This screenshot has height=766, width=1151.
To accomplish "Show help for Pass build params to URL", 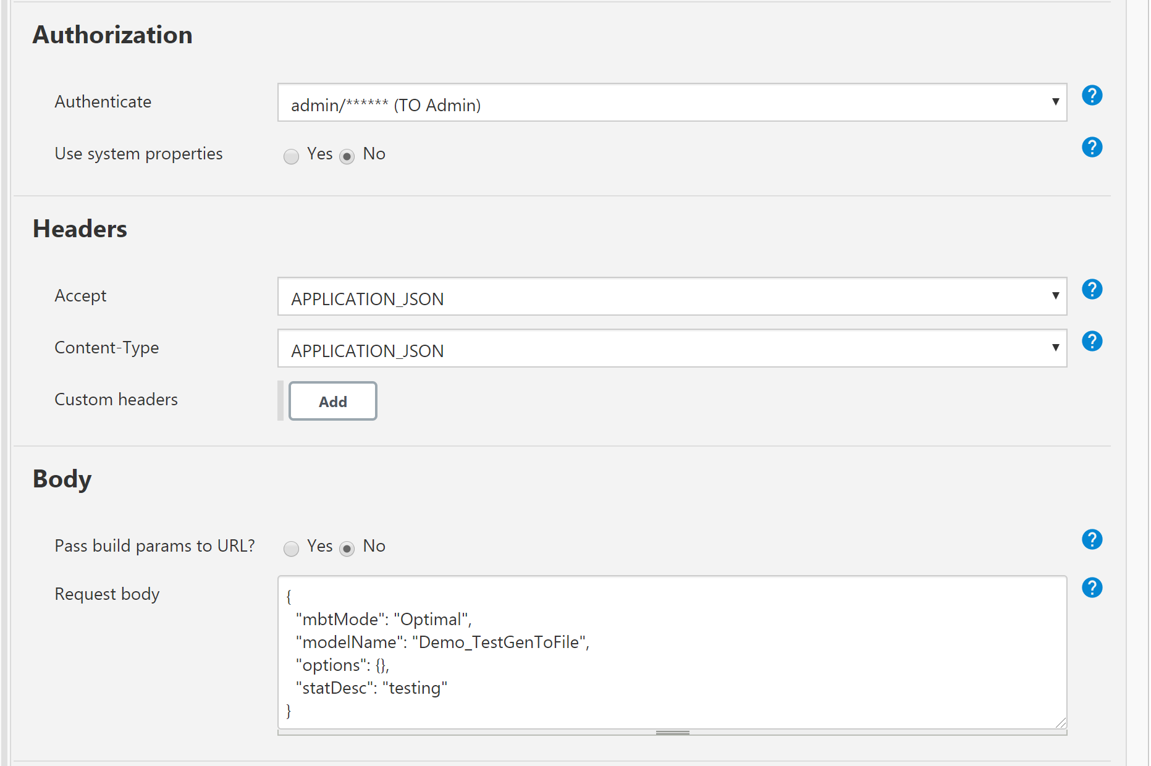I will click(x=1092, y=540).
